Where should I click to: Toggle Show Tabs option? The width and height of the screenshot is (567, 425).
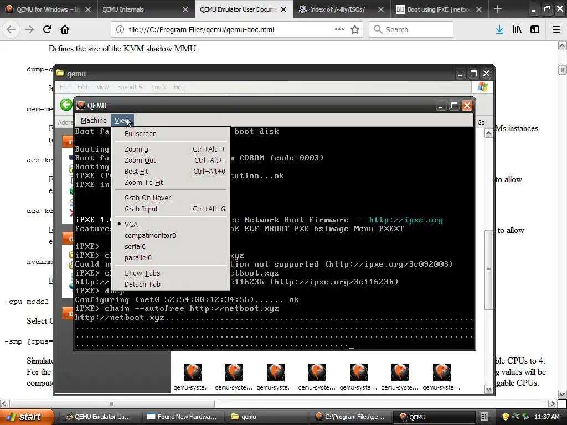point(171,273)
